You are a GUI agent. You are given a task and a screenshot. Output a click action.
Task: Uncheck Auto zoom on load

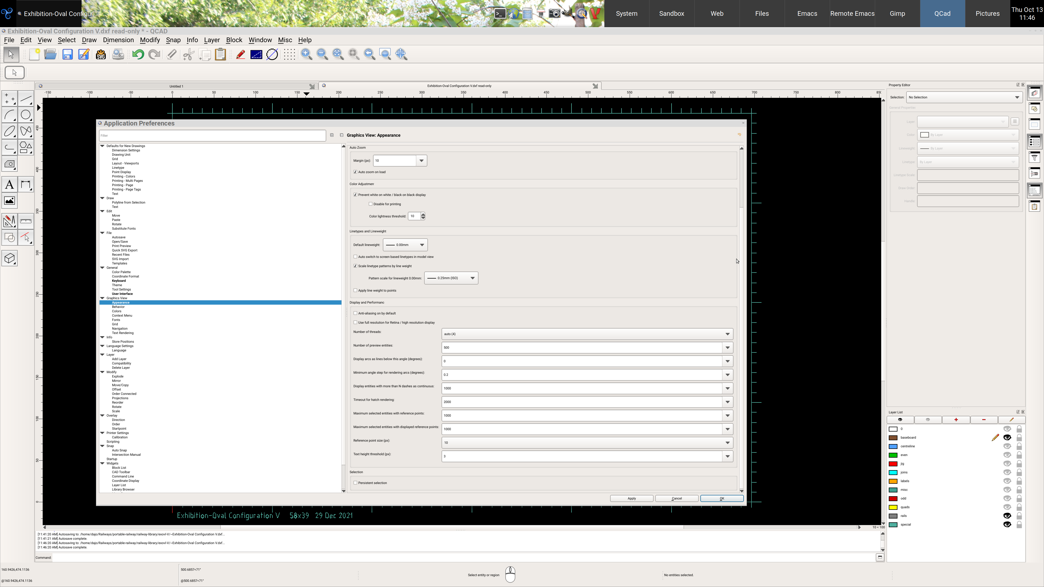click(x=355, y=172)
